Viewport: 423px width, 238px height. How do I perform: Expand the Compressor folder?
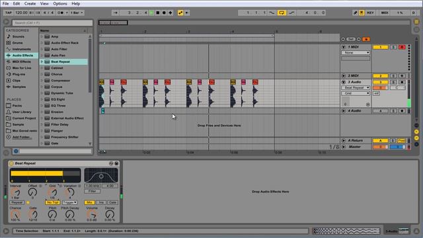[42, 81]
